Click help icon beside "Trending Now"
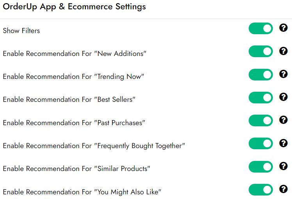The width and height of the screenshot is (292, 199). [283, 74]
